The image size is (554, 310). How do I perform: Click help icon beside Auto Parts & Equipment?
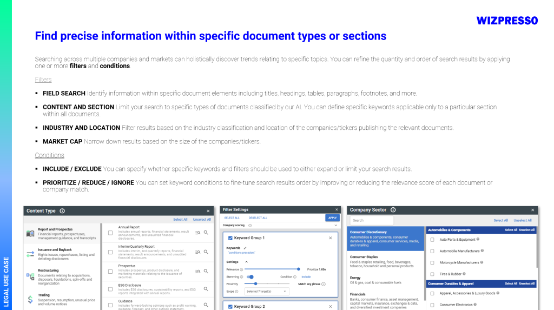[479, 239]
